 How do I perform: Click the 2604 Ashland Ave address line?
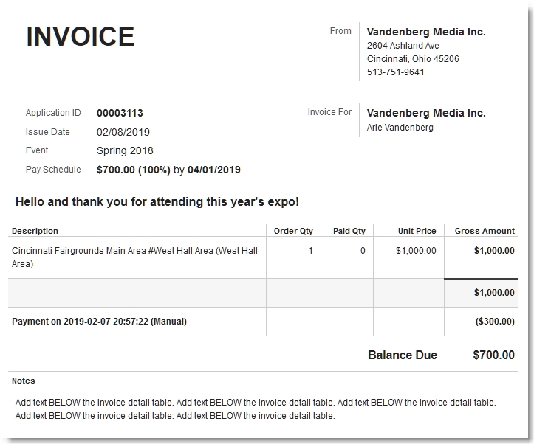(403, 46)
